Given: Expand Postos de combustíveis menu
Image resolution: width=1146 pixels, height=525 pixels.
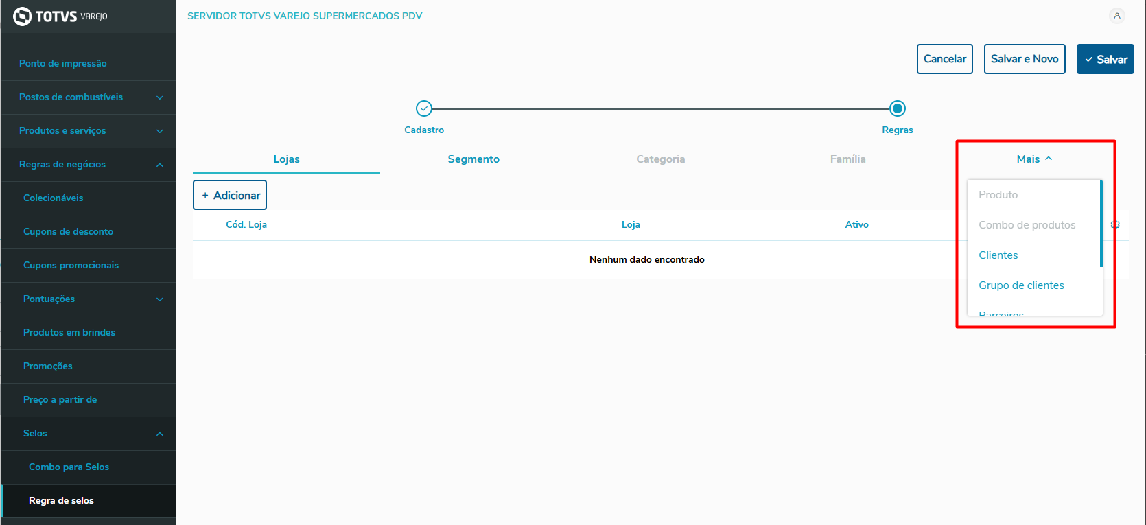Looking at the screenshot, I should pyautogui.click(x=89, y=97).
